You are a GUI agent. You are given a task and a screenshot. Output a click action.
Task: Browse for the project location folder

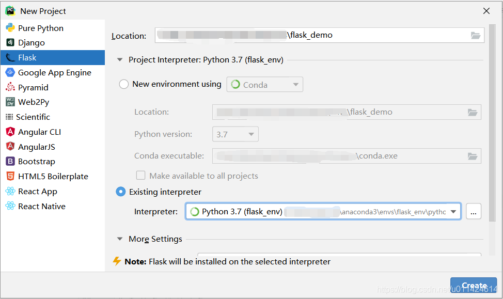476,35
